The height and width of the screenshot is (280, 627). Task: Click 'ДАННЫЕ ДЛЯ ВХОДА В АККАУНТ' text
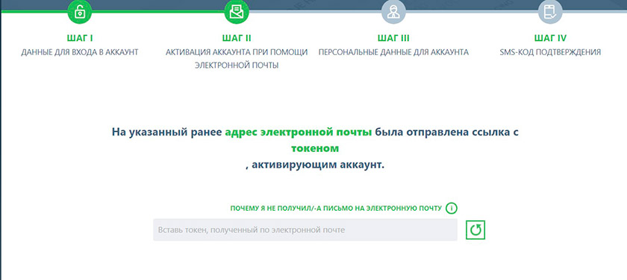(x=80, y=52)
